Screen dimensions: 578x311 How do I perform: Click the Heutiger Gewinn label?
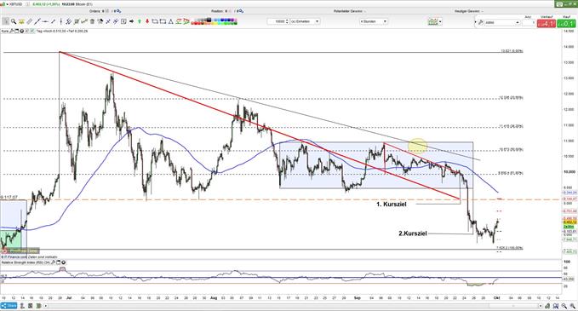point(467,11)
